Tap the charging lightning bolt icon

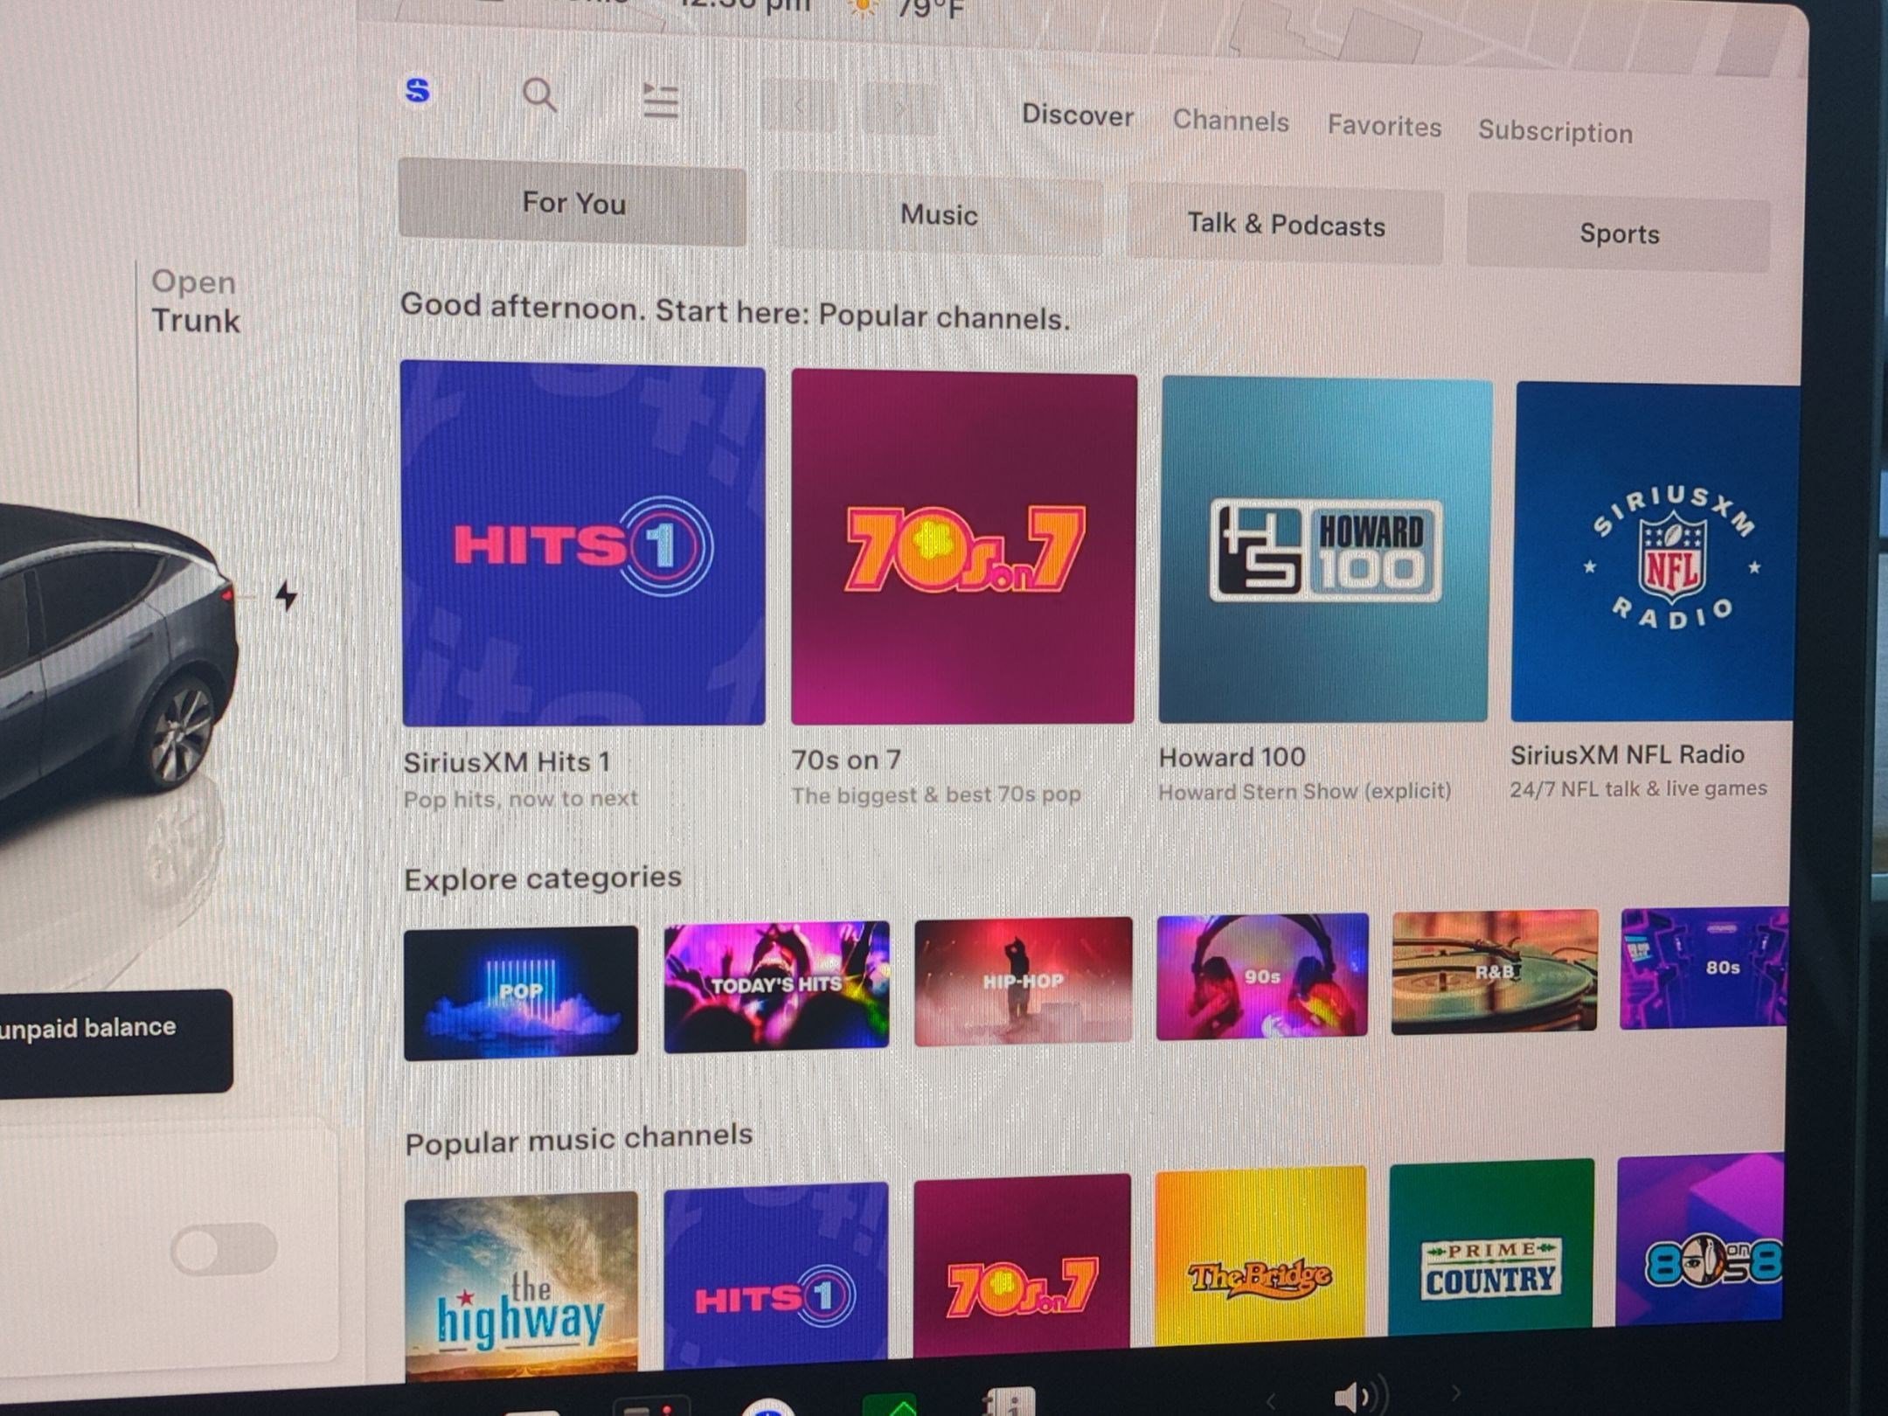pyautogui.click(x=287, y=596)
